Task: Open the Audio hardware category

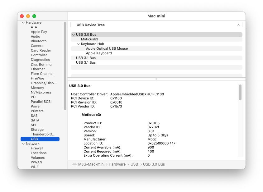Action: point(36,36)
